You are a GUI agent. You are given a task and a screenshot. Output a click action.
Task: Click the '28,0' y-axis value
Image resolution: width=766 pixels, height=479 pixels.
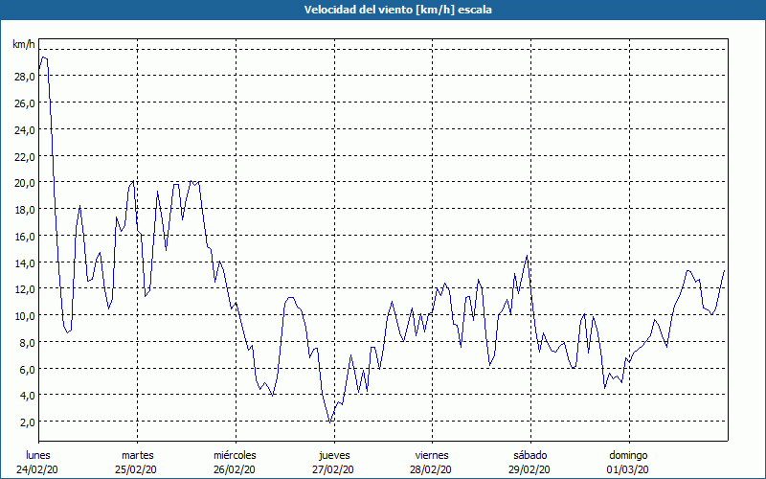(25, 77)
